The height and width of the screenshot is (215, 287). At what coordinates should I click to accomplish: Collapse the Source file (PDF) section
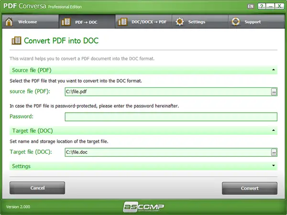coord(274,70)
